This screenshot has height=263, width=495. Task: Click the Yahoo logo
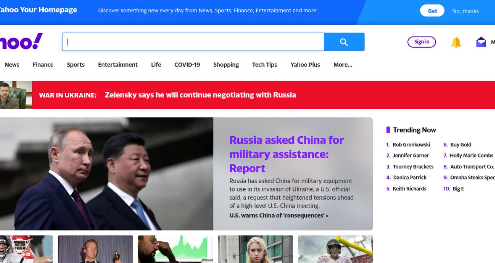21,42
